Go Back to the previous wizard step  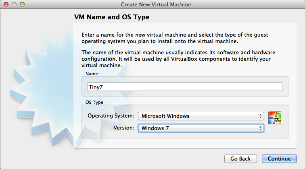click(x=240, y=159)
